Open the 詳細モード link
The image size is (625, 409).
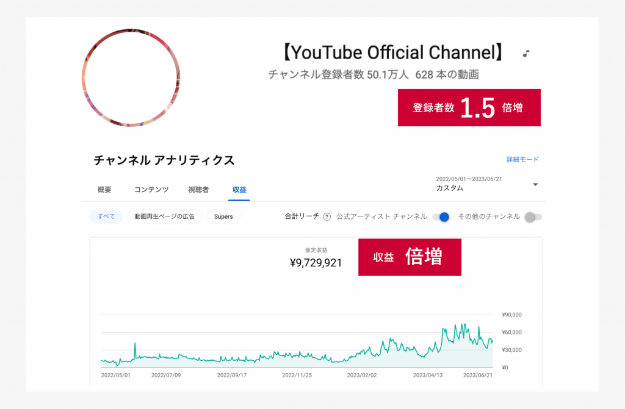[x=522, y=160]
